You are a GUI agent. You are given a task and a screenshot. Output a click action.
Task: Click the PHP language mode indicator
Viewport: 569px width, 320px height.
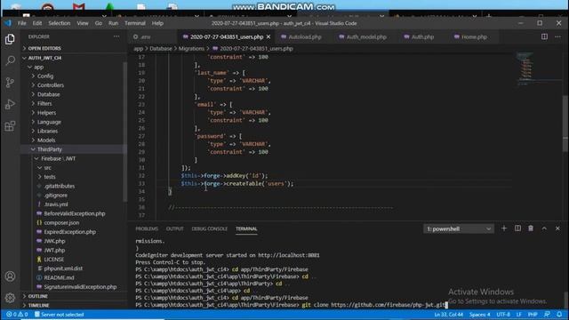533,314
